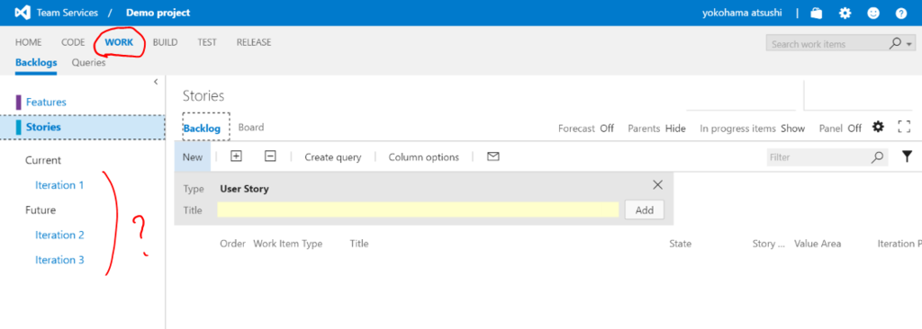Open the BUILD hub
This screenshot has height=329, width=922.
coord(166,42)
